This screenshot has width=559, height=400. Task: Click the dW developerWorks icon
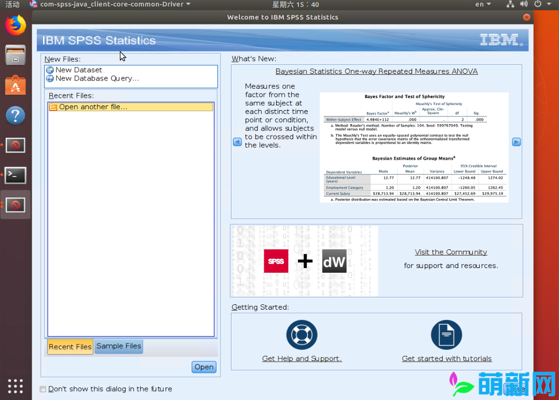(x=334, y=261)
